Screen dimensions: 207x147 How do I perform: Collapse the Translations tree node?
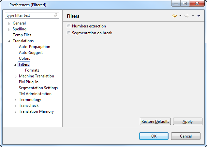(x=9, y=41)
